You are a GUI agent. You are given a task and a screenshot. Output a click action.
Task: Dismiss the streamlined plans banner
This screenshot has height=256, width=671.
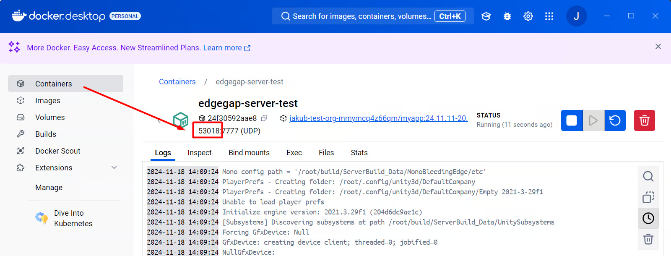(658, 47)
